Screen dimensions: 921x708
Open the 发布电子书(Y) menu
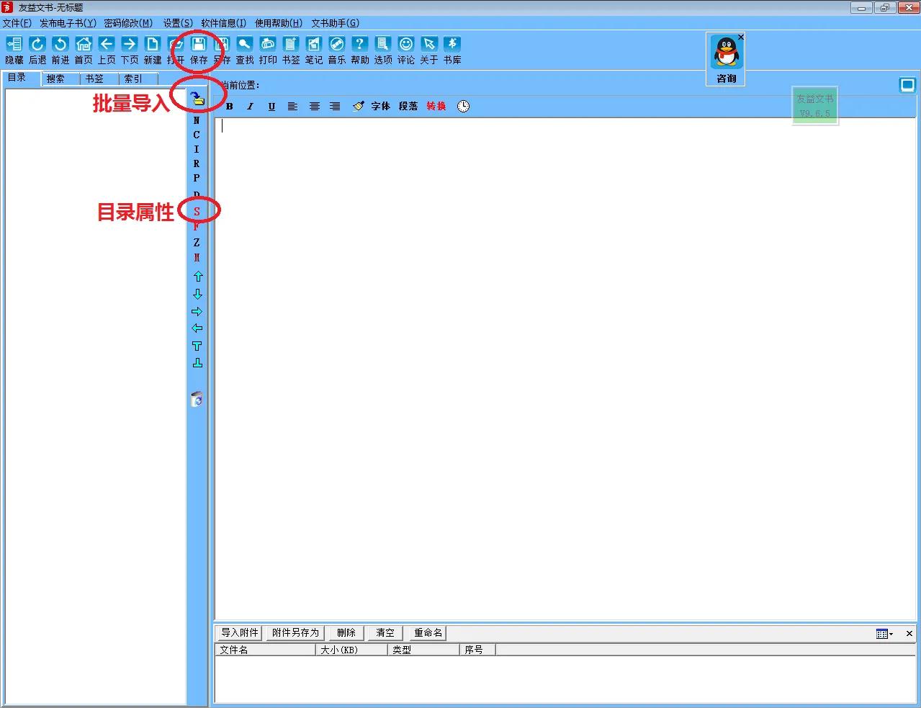click(x=68, y=23)
